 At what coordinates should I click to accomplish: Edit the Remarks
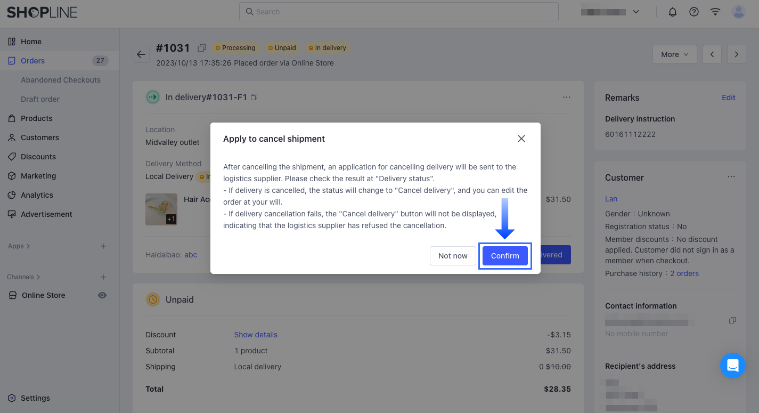729,98
